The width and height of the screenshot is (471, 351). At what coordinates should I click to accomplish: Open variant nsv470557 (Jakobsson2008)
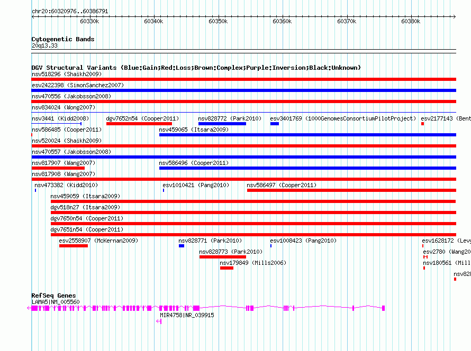71,152
